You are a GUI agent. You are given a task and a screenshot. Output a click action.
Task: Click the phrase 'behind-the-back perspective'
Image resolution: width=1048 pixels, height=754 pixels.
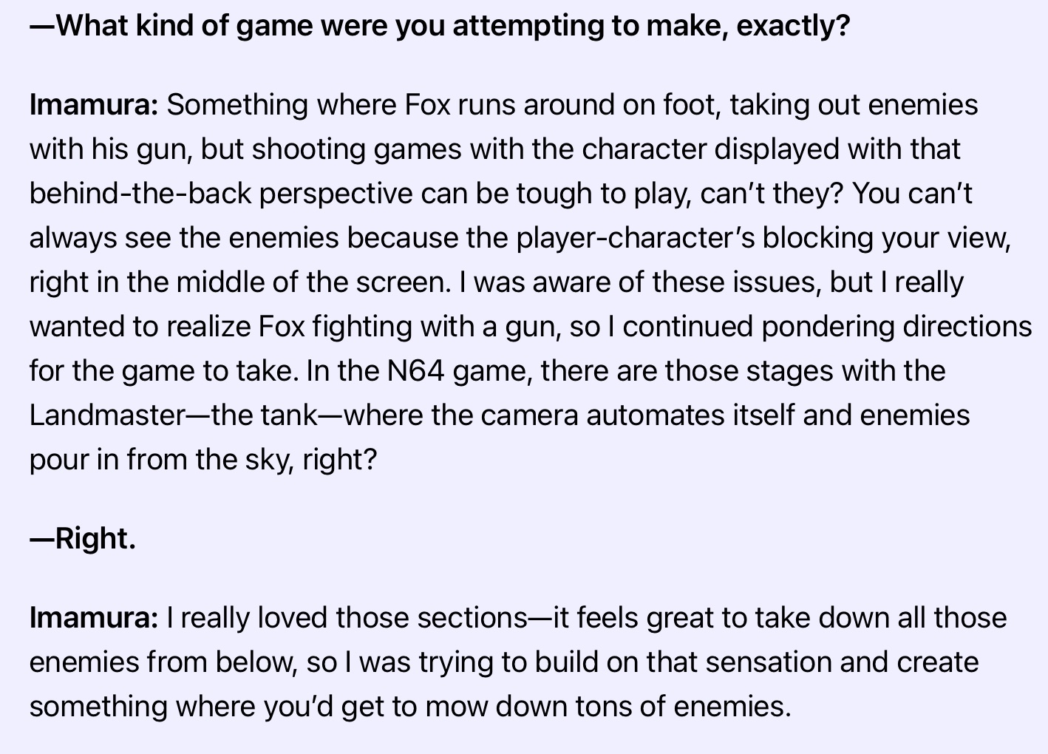(x=221, y=194)
